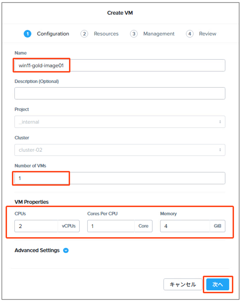
Task: Open the Project dropdown showing _internal
Action: coord(120,122)
